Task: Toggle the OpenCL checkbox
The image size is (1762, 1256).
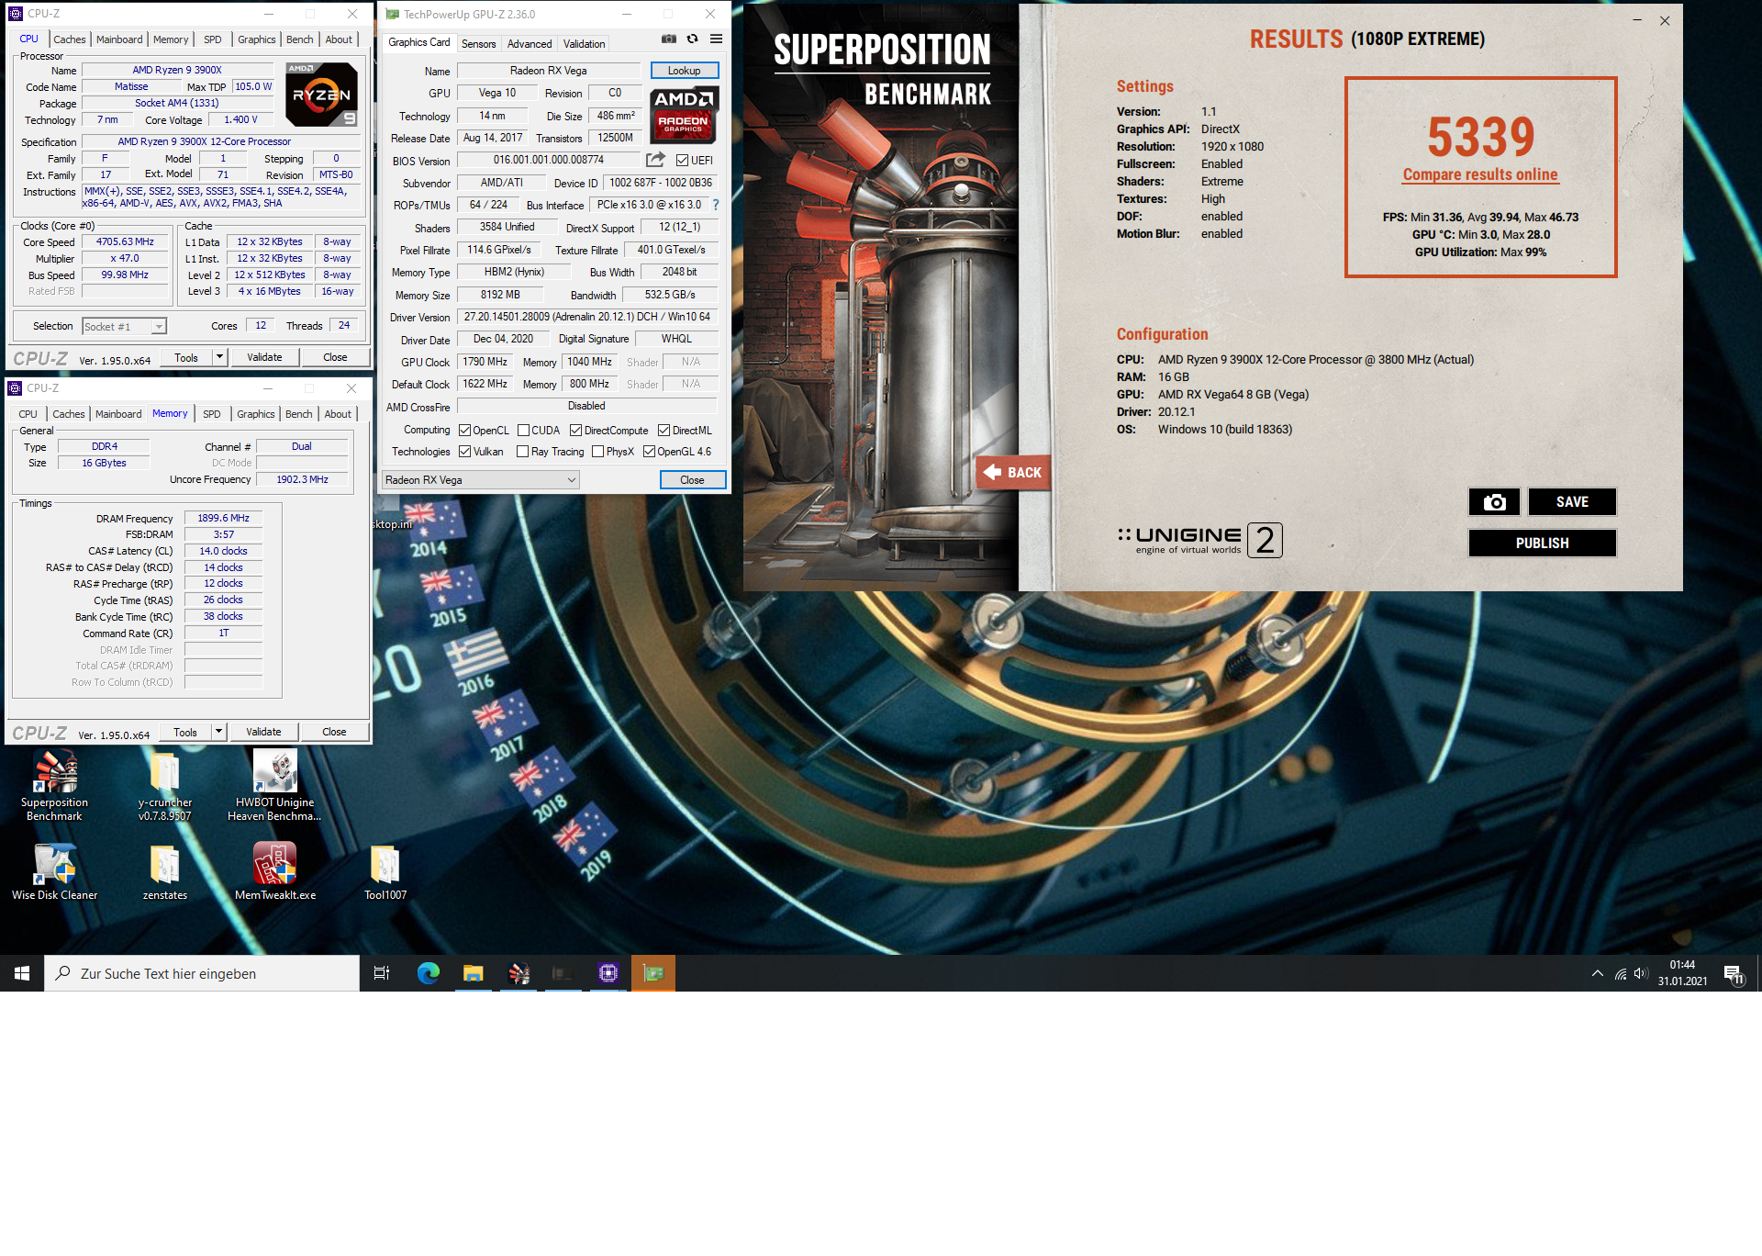Action: coord(464,431)
